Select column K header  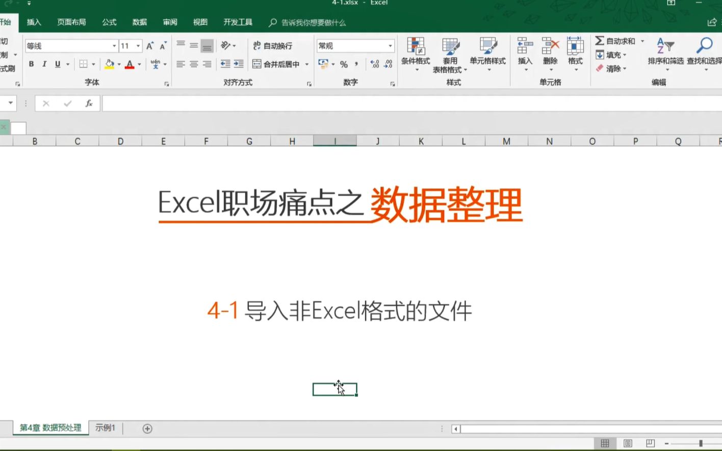coord(421,141)
